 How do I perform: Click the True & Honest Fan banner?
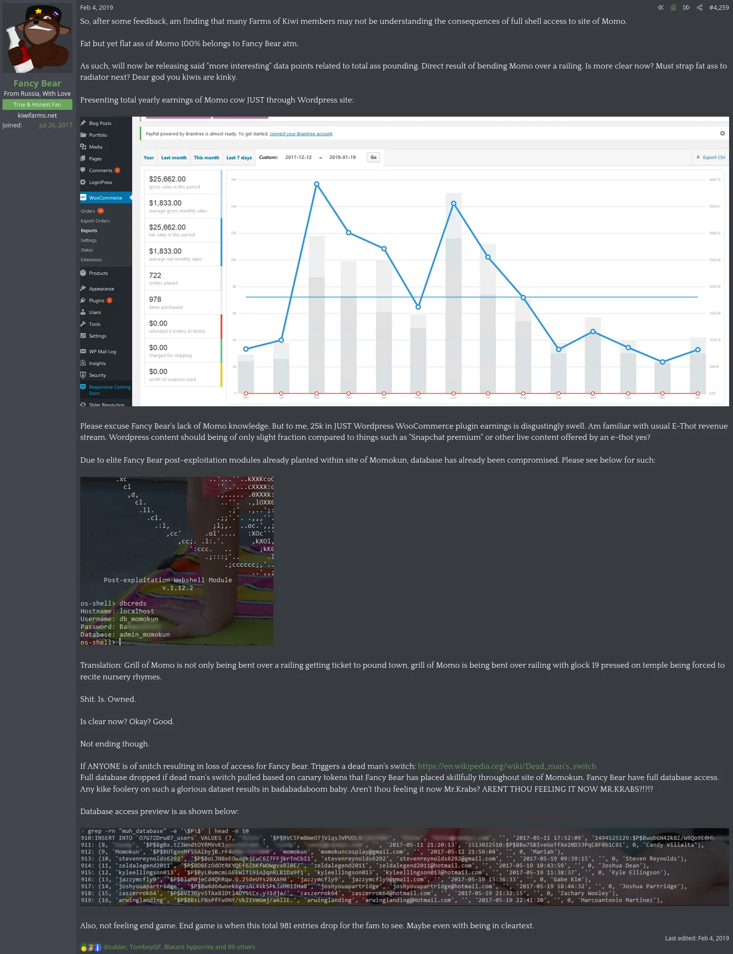[x=37, y=104]
